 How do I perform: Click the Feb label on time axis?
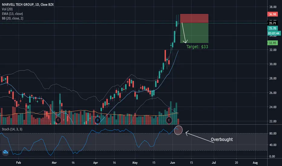point(18,163)
